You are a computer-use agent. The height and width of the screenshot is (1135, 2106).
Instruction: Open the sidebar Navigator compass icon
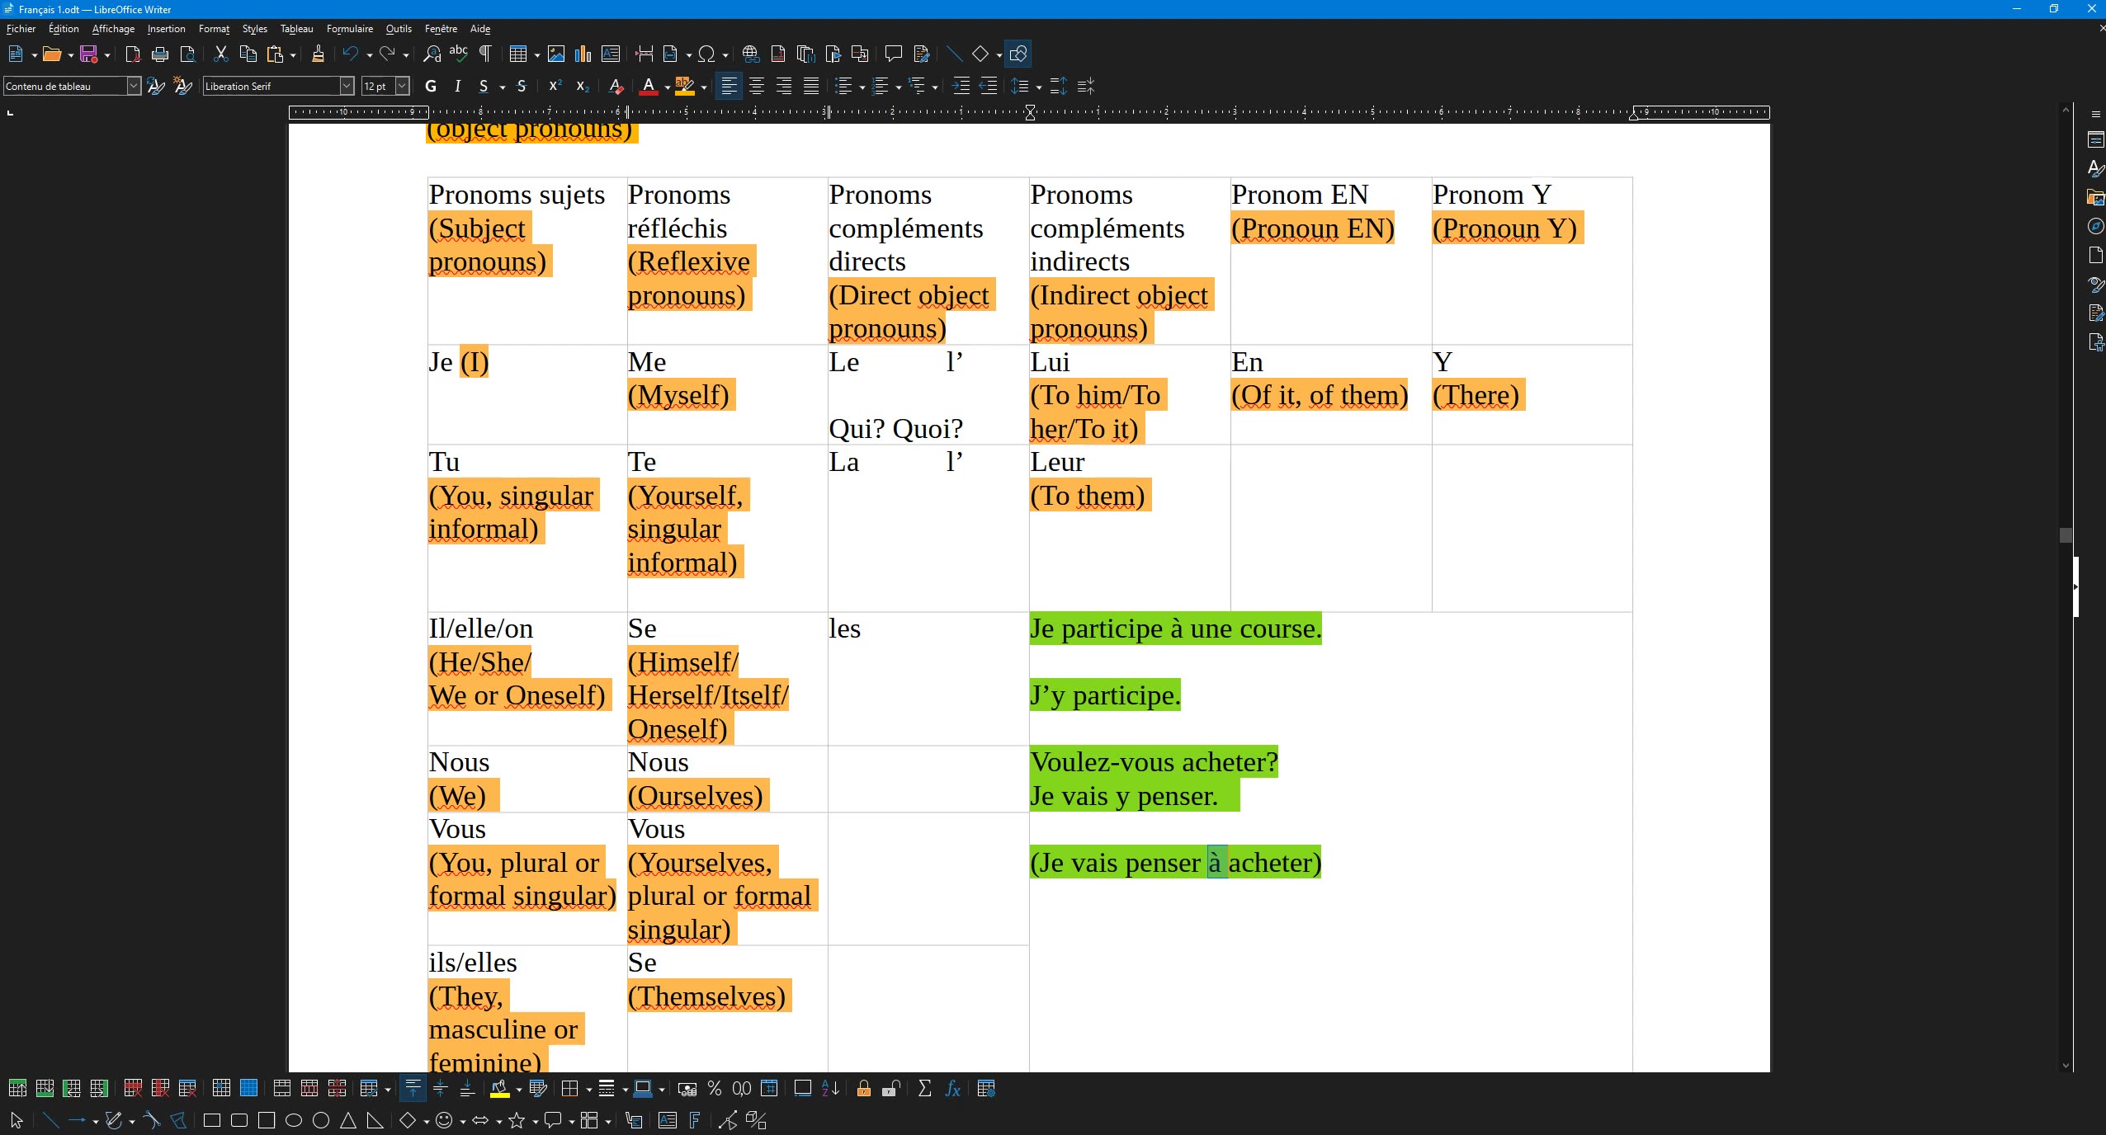(2095, 226)
